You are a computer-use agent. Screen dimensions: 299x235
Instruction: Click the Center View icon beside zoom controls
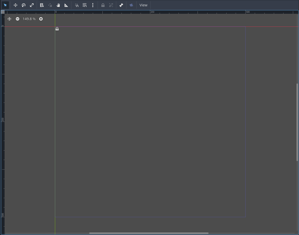pos(9,19)
